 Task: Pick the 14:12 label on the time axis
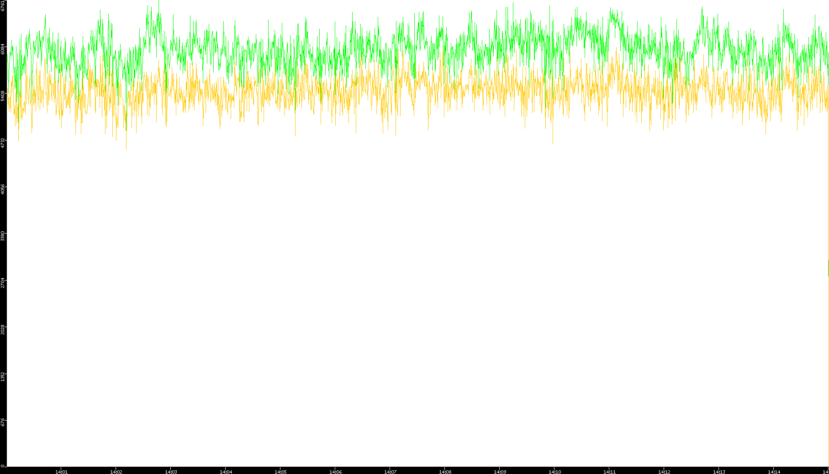(x=664, y=472)
